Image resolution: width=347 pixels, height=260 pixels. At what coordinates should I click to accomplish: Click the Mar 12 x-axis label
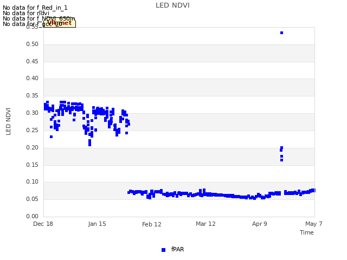(x=205, y=224)
